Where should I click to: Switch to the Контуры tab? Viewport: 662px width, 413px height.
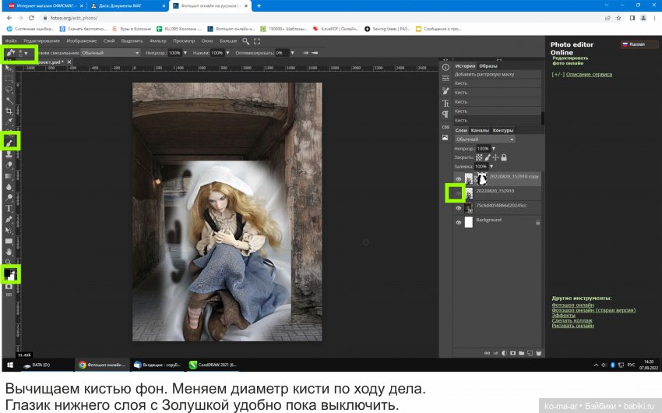[x=503, y=130]
